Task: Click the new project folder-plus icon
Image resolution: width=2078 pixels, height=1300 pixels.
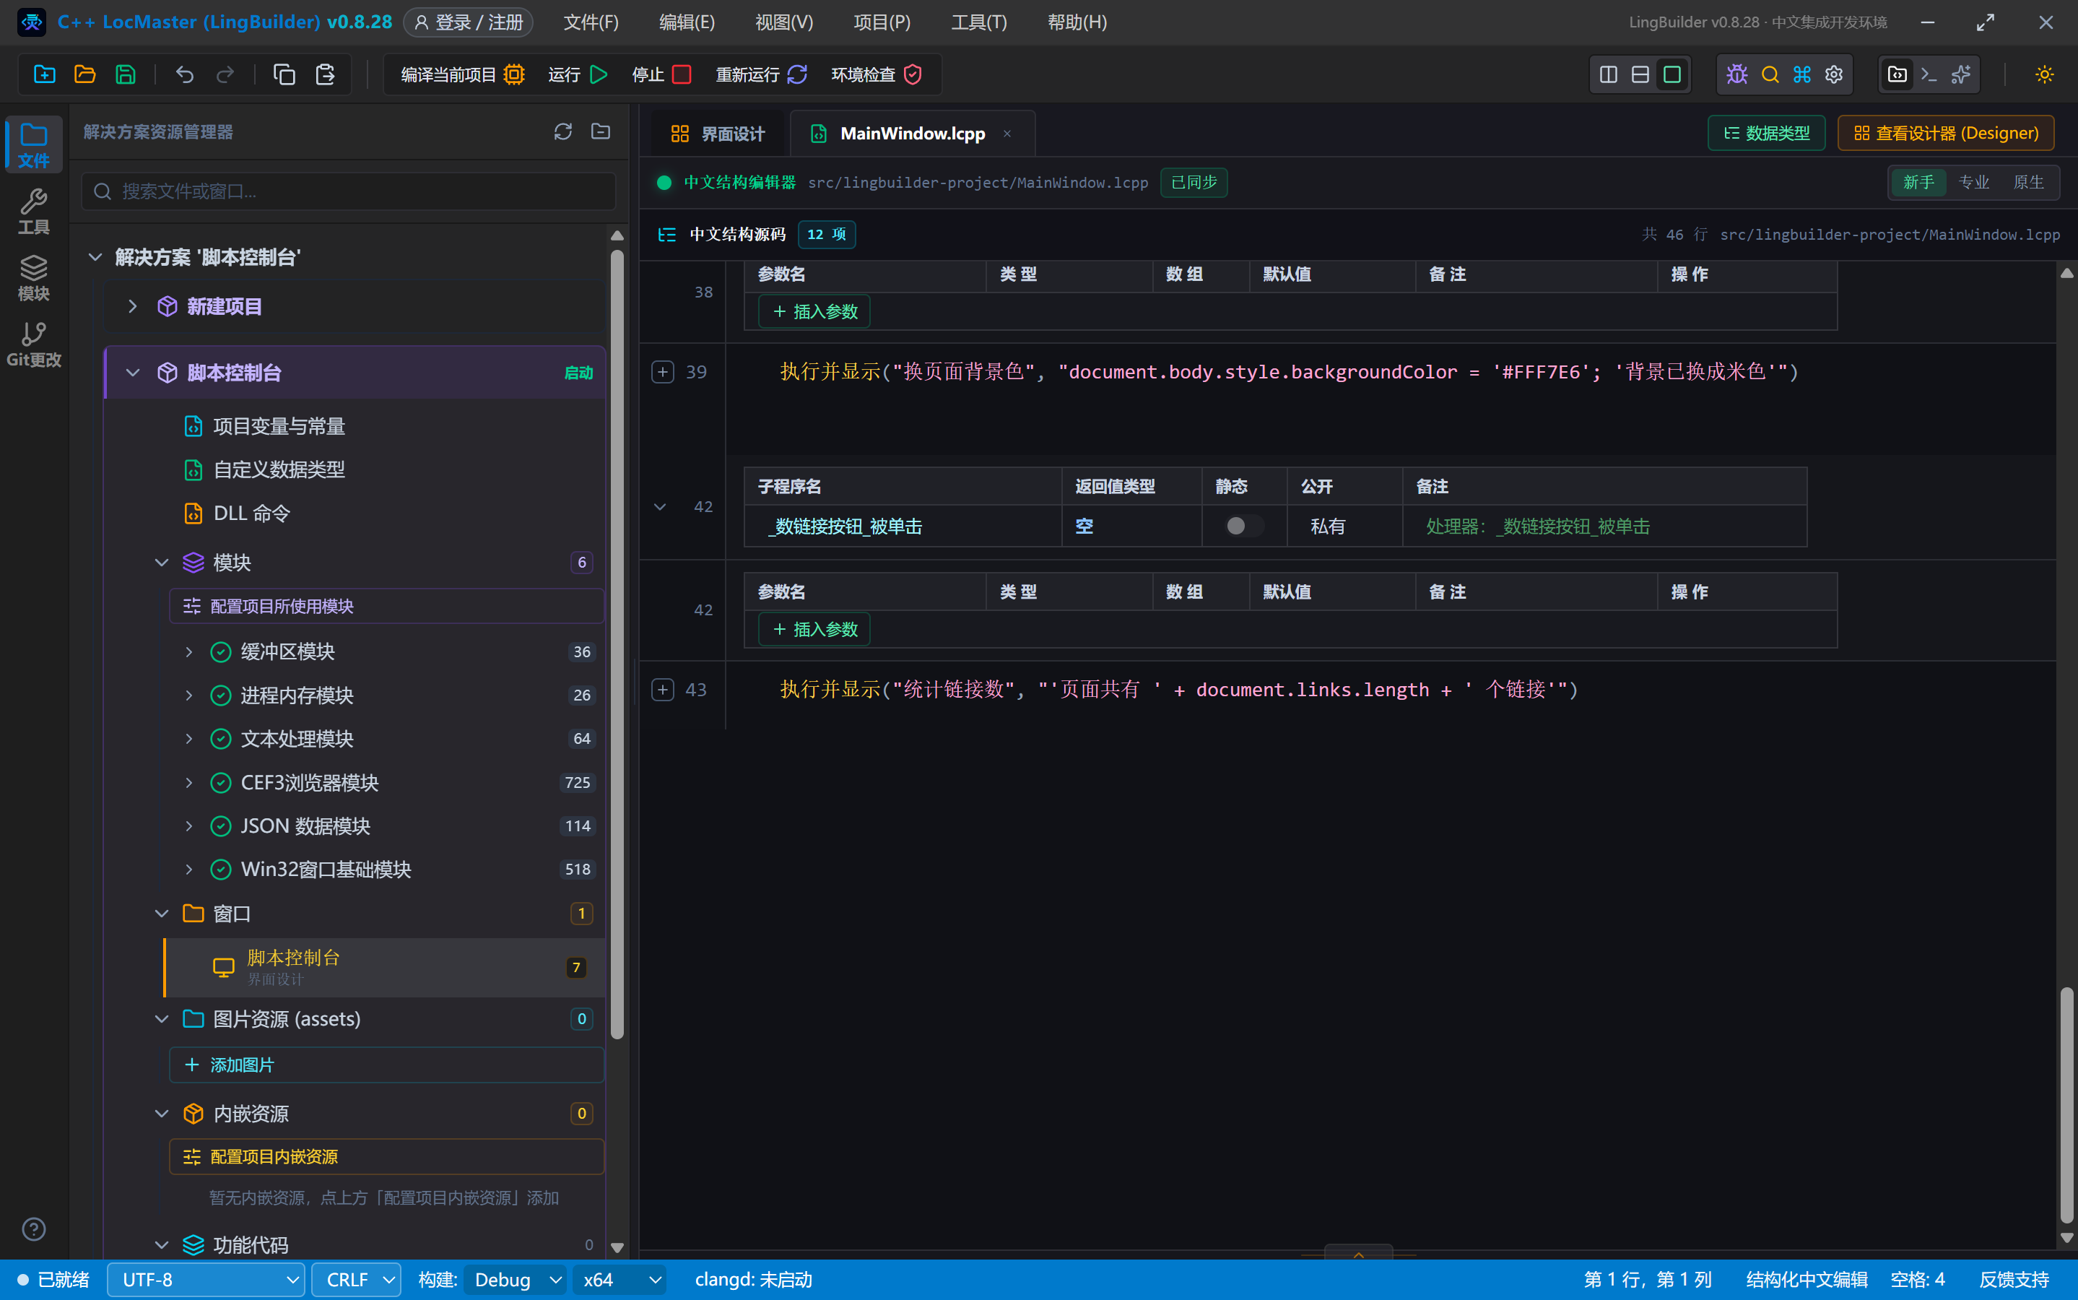Action: (44, 75)
